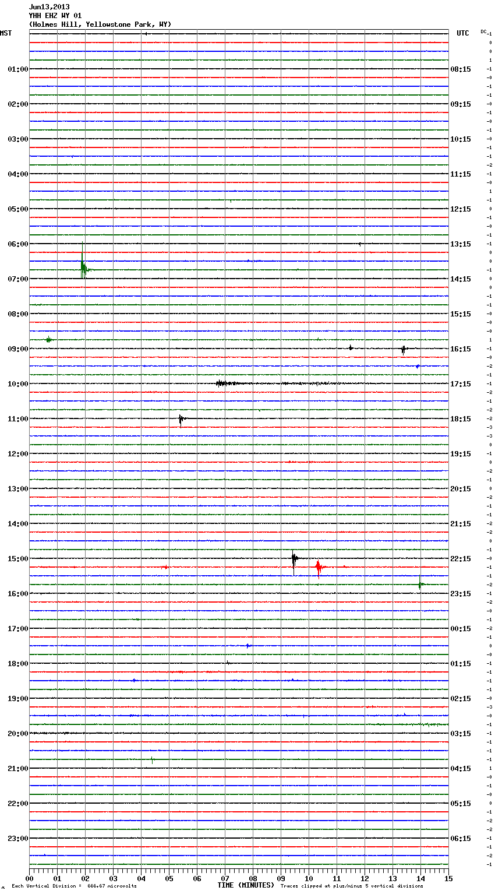The image size is (495, 894).
Task: Click the black spike on the 11:00 trace
Action: click(182, 419)
